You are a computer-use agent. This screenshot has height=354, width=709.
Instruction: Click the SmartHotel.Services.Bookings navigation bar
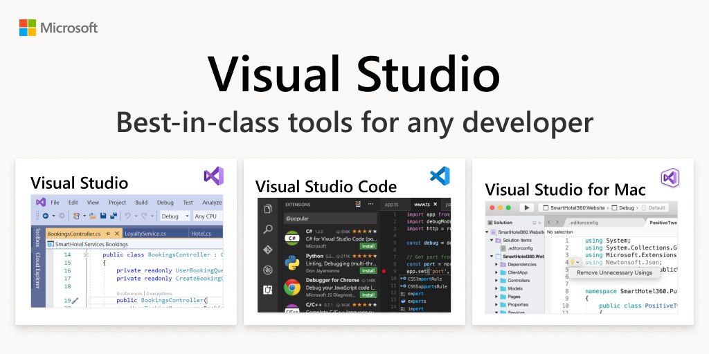click(x=135, y=244)
